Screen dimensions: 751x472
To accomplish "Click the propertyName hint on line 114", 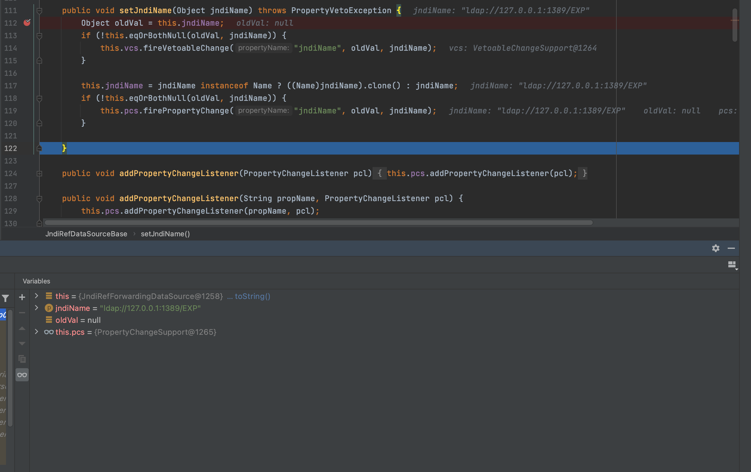I will coord(264,48).
